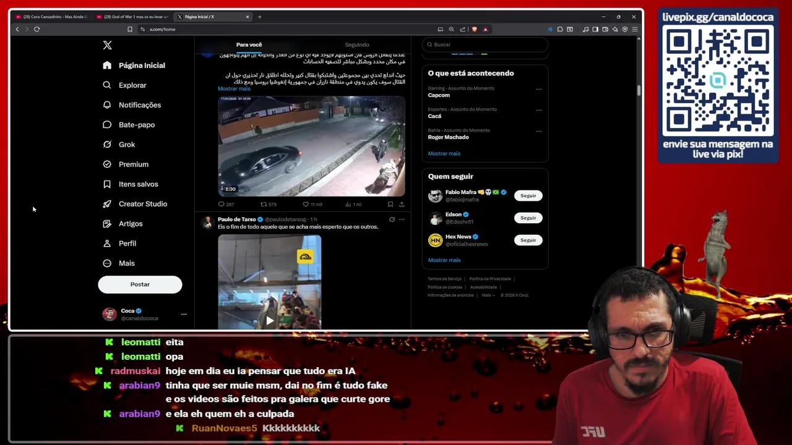Show more trends via Mostrar mais
Image resolution: width=792 pixels, height=445 pixels.
[x=444, y=153]
